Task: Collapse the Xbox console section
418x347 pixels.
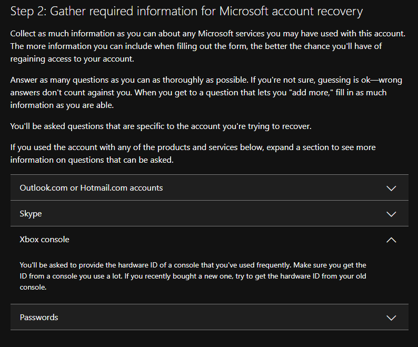Action: click(x=210, y=239)
